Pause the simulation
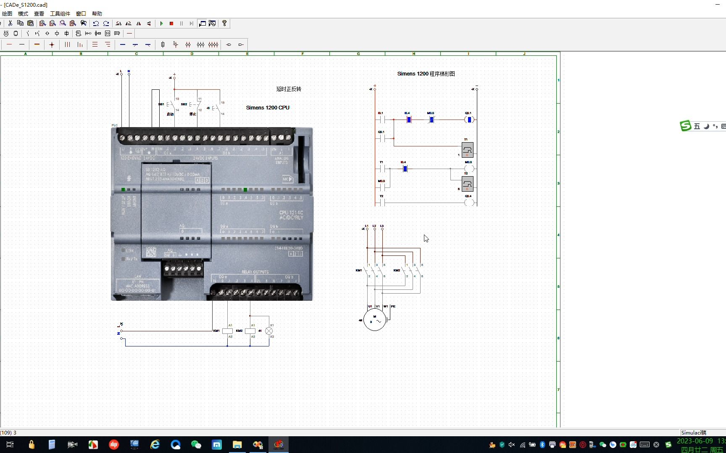Viewport: 726px width, 453px height. click(181, 23)
